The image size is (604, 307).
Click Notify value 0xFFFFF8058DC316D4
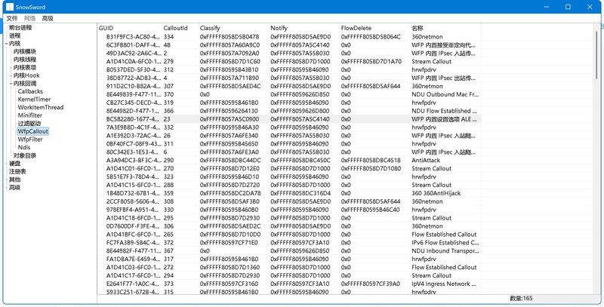click(300, 193)
